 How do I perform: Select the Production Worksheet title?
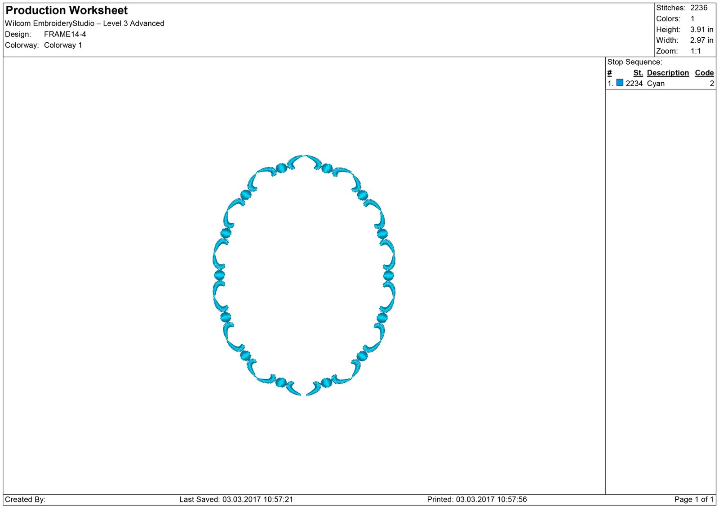[67, 10]
